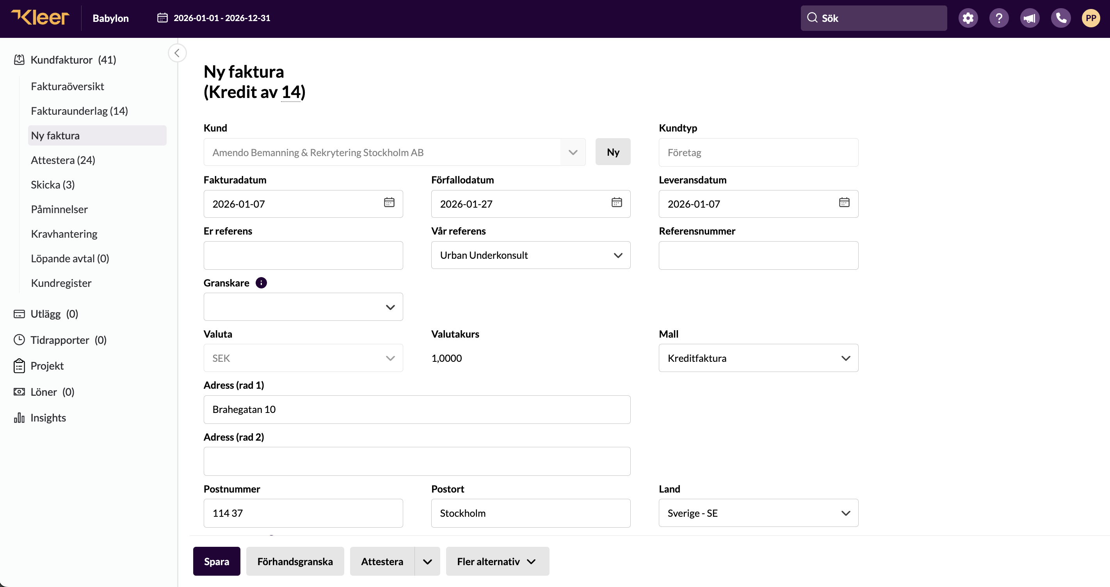Open the Förfallodatum calendar picker
The height and width of the screenshot is (587, 1110).
[617, 203]
